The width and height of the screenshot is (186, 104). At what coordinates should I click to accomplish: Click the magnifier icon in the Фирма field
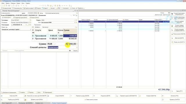76,20
